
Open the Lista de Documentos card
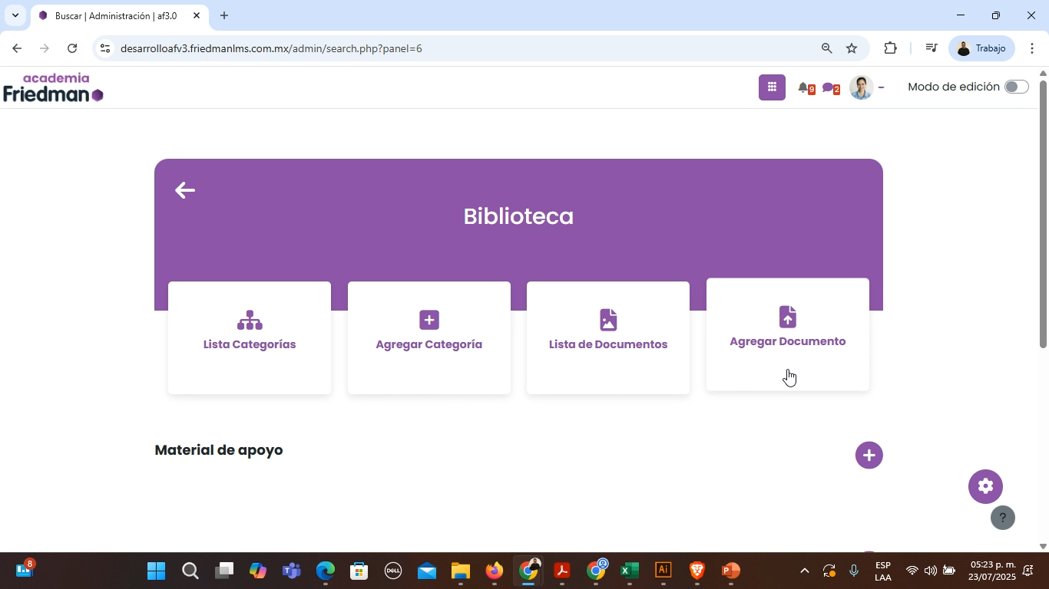tap(608, 338)
